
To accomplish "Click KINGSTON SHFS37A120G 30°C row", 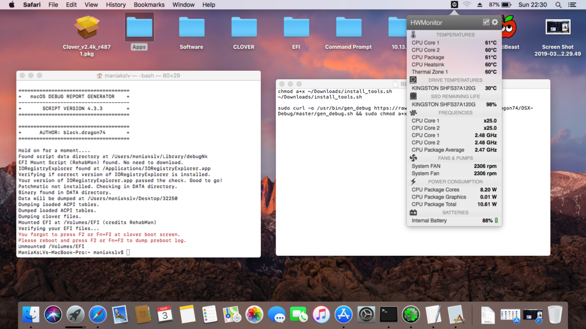I will pyautogui.click(x=454, y=88).
